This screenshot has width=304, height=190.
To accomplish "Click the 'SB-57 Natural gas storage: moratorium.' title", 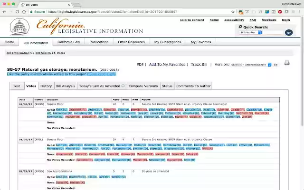I will point(52,69).
